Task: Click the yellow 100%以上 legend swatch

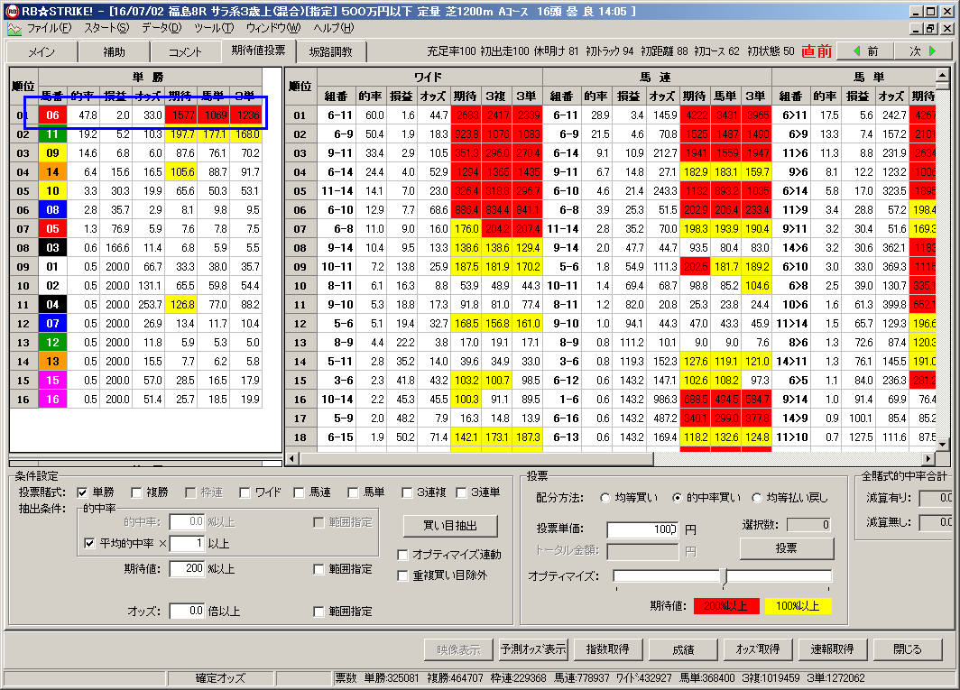Action: 798,606
